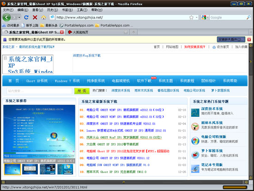Open the 帮助(H) menu
The width and height of the screenshot is (254, 191).
[x=97, y=10]
